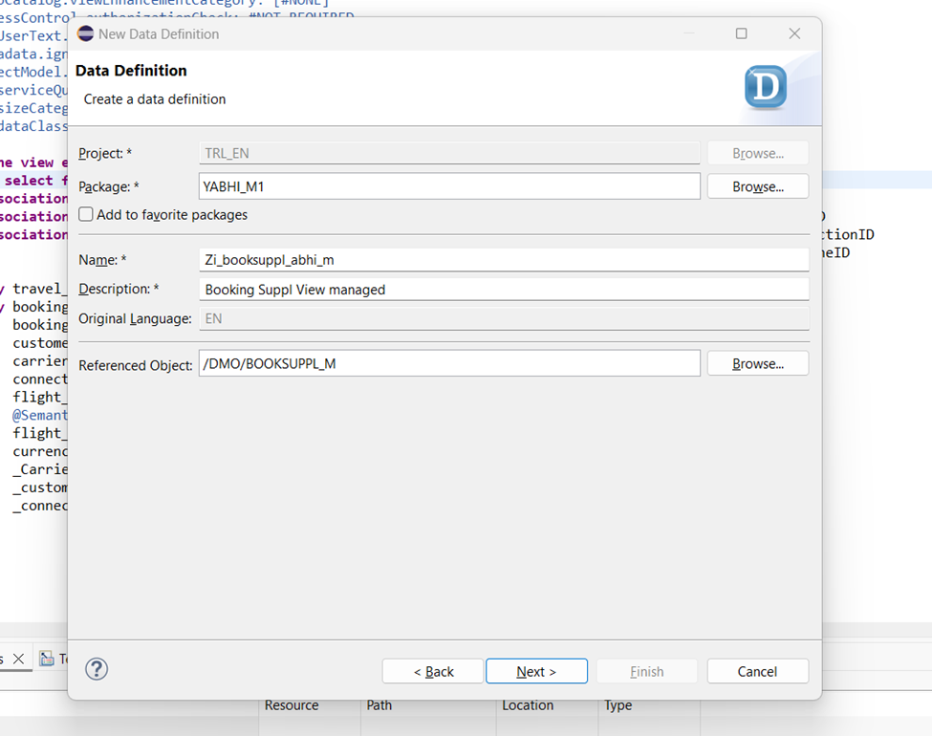Click the Type column header in background table
The height and width of the screenshot is (736, 932).
pos(618,705)
